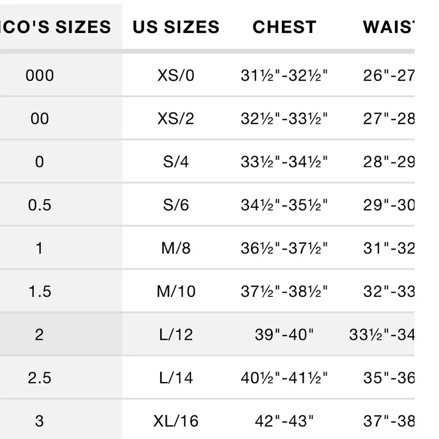This screenshot has width=439, height=439.
Task: Select the M/8 US size cell
Action: point(176,248)
